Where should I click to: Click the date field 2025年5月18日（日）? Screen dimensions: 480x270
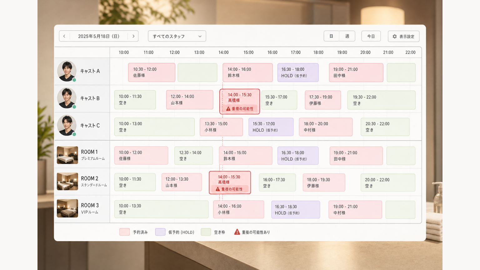coord(99,36)
